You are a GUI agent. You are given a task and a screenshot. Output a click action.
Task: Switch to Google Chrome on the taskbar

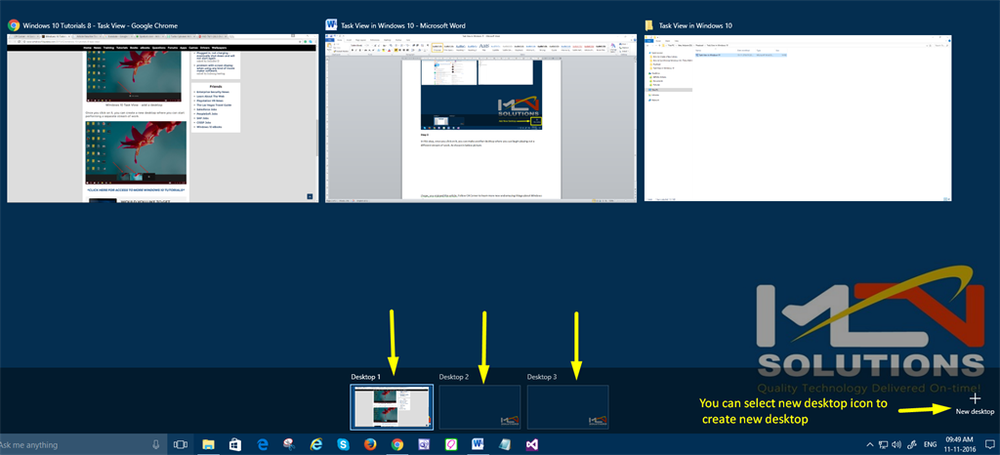pyautogui.click(x=396, y=444)
